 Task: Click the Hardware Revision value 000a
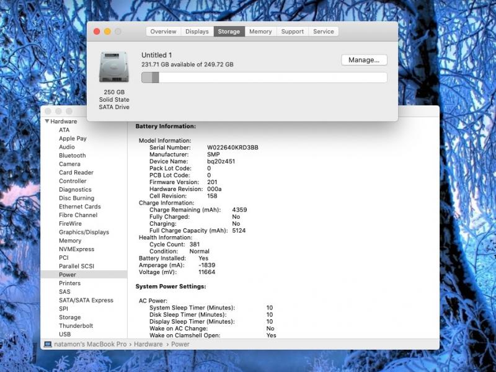(214, 189)
